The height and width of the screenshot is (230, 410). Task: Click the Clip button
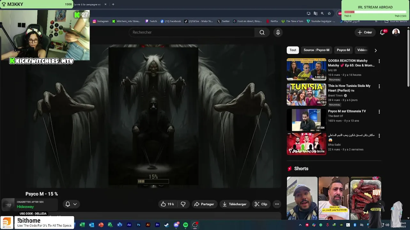tap(261, 204)
